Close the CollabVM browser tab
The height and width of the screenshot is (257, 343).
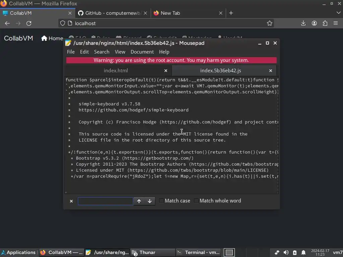[x=70, y=13]
